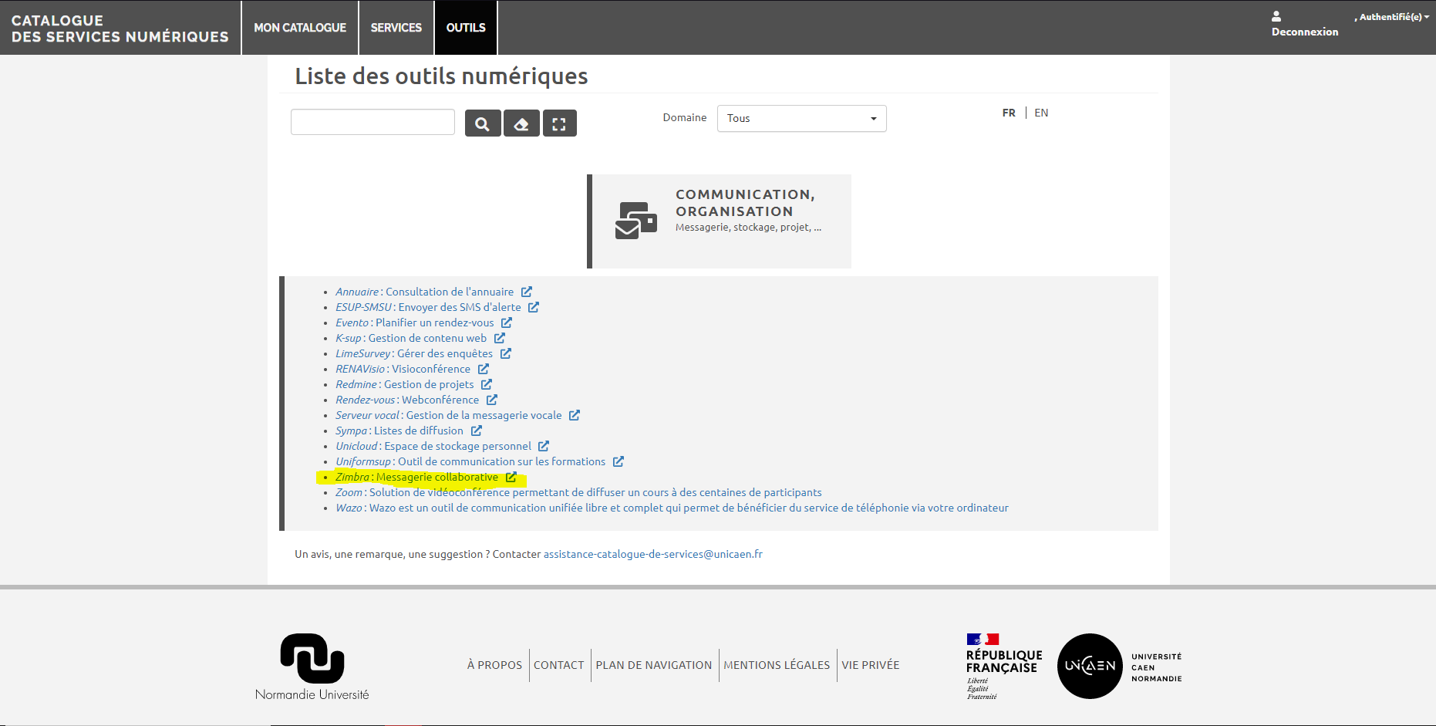
Task: Click the magnifying glass search button
Action: [x=483, y=123]
